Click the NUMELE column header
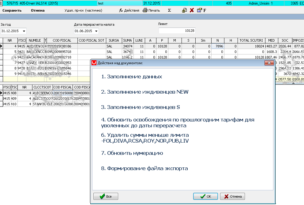 click(35, 40)
